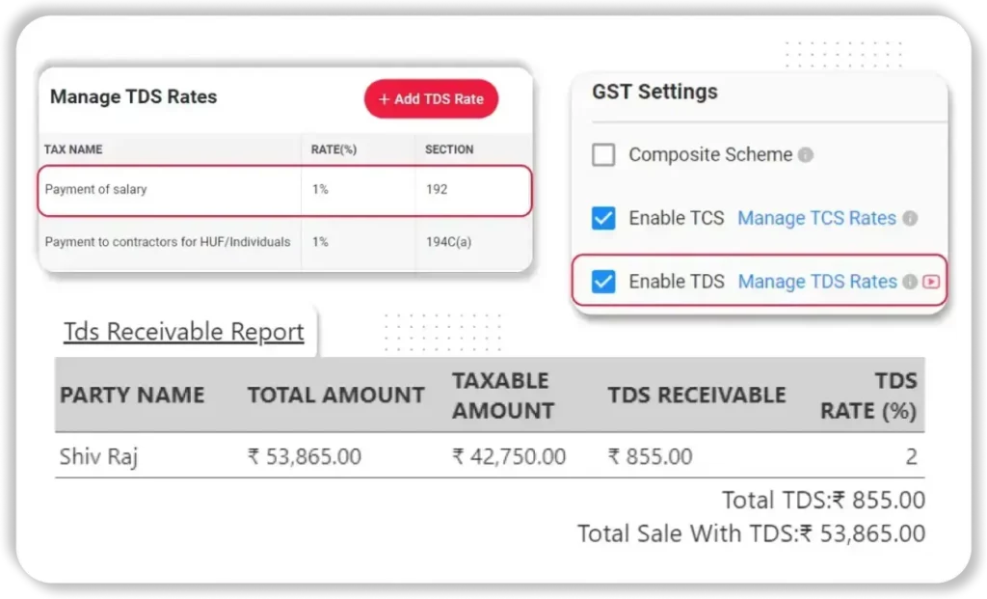987x599 pixels.
Task: Click the SECTION column header
Action: 449,150
